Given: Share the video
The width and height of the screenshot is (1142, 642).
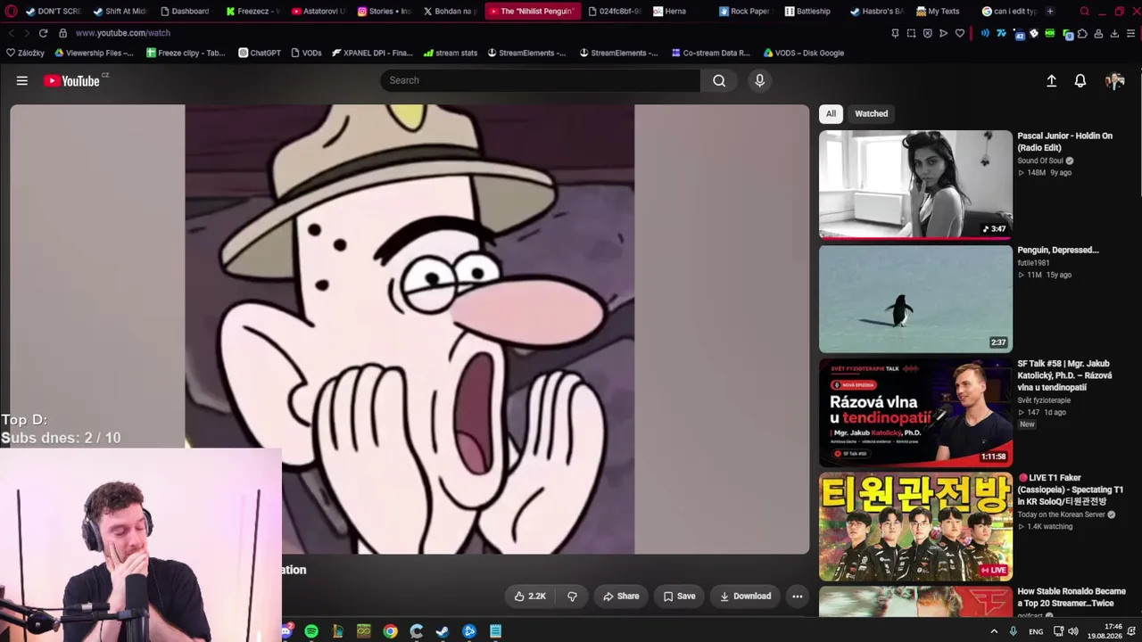Looking at the screenshot, I should pyautogui.click(x=621, y=597).
